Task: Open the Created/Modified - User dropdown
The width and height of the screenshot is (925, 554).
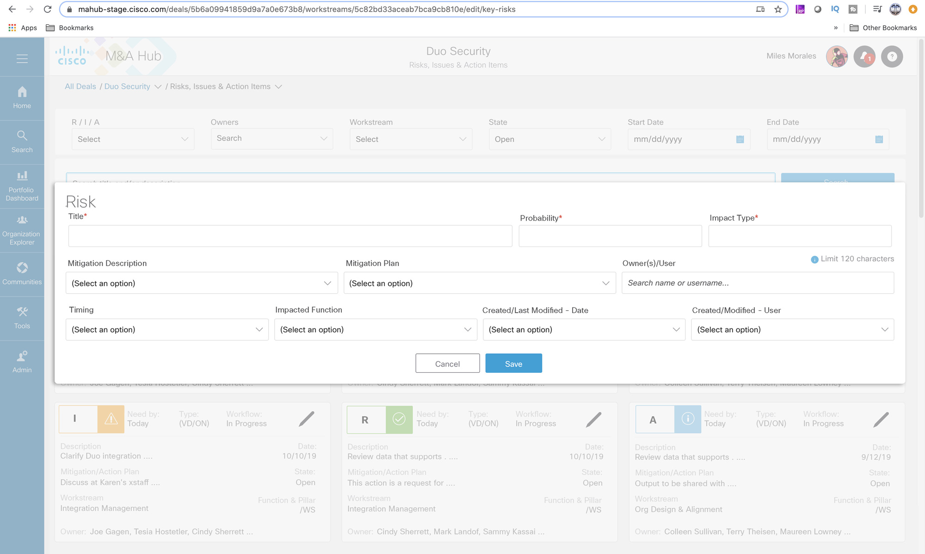Action: point(792,330)
